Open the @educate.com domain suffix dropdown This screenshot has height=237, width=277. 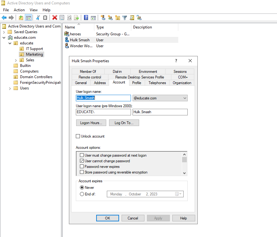coord(185,98)
